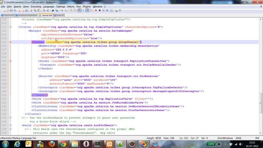
Task: Click the Zoom Out toolbar icon
Action: click(66, 10)
